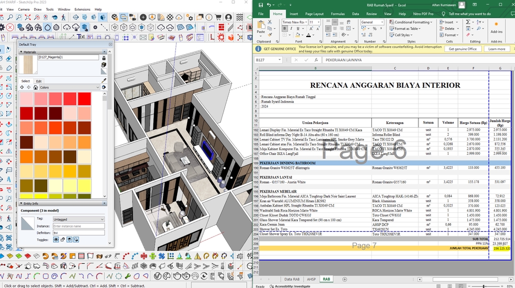This screenshot has height=288, width=515.
Task: Open the 3D Warehouse shopping cart icon
Action: click(x=218, y=17)
